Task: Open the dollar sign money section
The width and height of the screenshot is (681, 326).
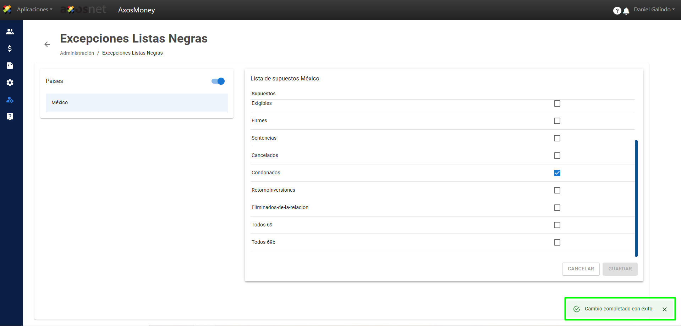Action: click(10, 49)
